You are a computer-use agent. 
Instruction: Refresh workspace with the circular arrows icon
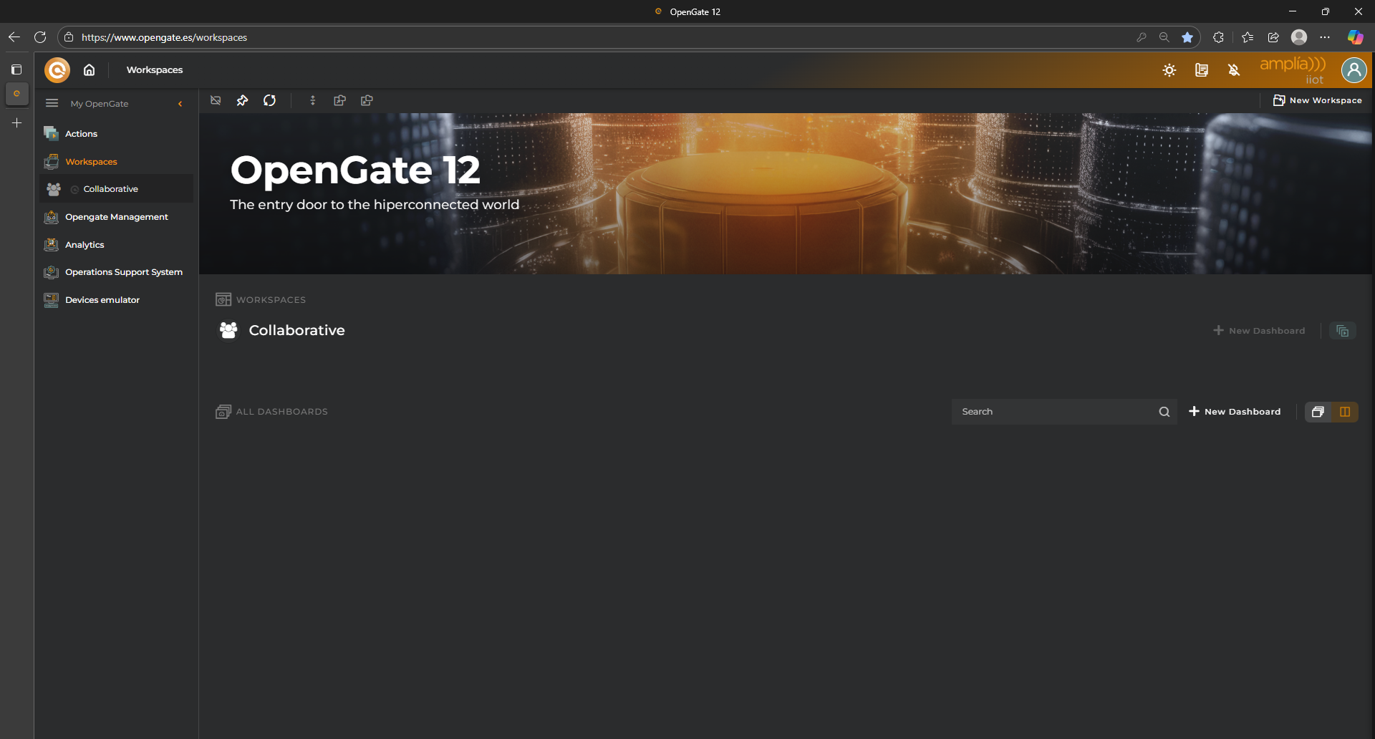click(x=269, y=101)
